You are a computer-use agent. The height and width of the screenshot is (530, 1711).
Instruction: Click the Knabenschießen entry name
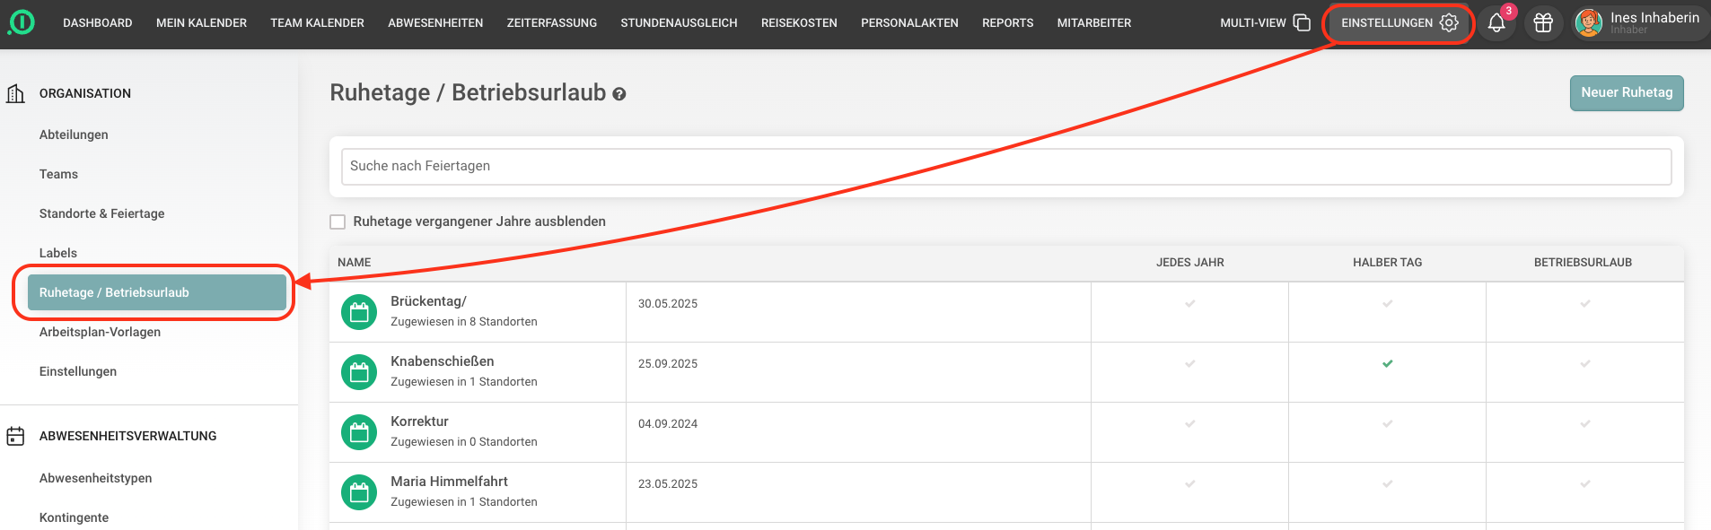(x=443, y=361)
